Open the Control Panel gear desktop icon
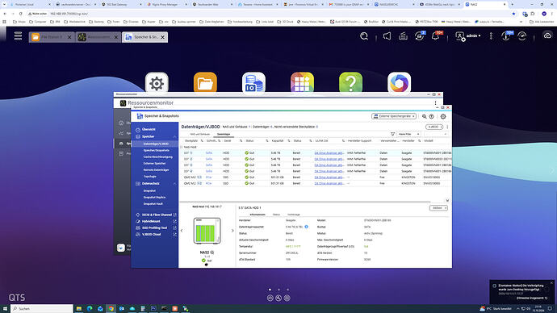This screenshot has height=313, width=557. coord(157,83)
